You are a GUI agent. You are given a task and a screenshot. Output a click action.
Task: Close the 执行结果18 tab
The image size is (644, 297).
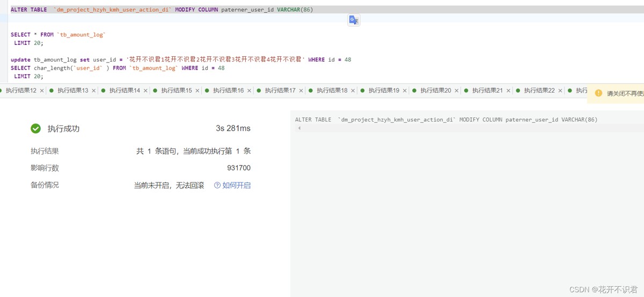pos(353,91)
